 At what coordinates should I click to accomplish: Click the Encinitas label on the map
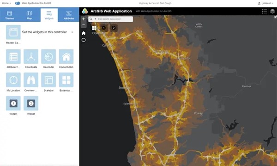coord(124,88)
